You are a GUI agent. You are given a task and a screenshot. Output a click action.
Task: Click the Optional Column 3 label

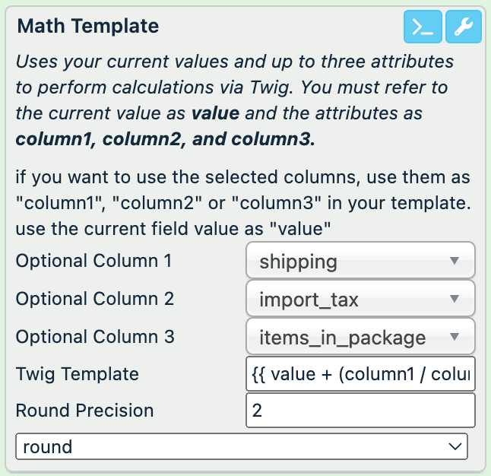(x=94, y=336)
